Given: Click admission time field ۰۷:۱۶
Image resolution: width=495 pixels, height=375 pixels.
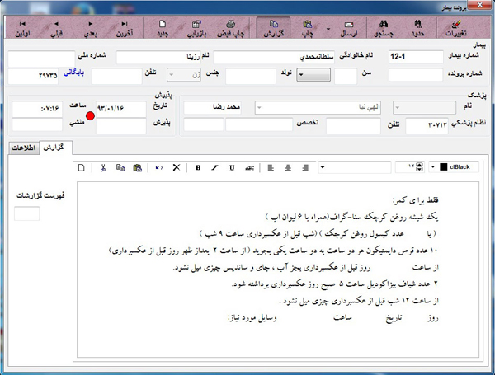Looking at the screenshot, I should coord(37,109).
